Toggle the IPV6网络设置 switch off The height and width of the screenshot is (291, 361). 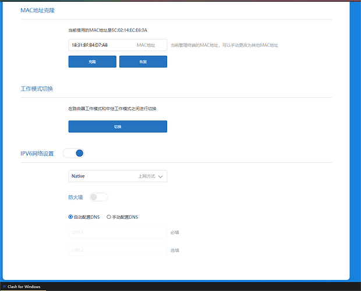(74, 153)
